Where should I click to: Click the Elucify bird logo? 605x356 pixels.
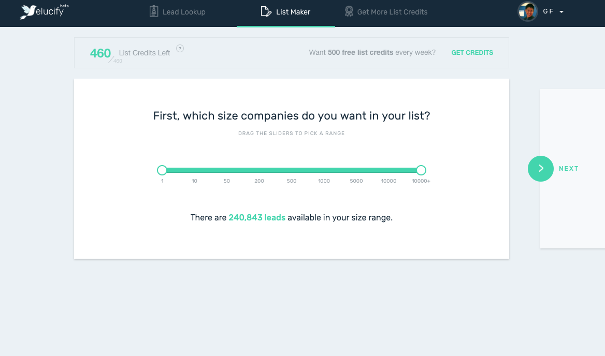(x=28, y=12)
